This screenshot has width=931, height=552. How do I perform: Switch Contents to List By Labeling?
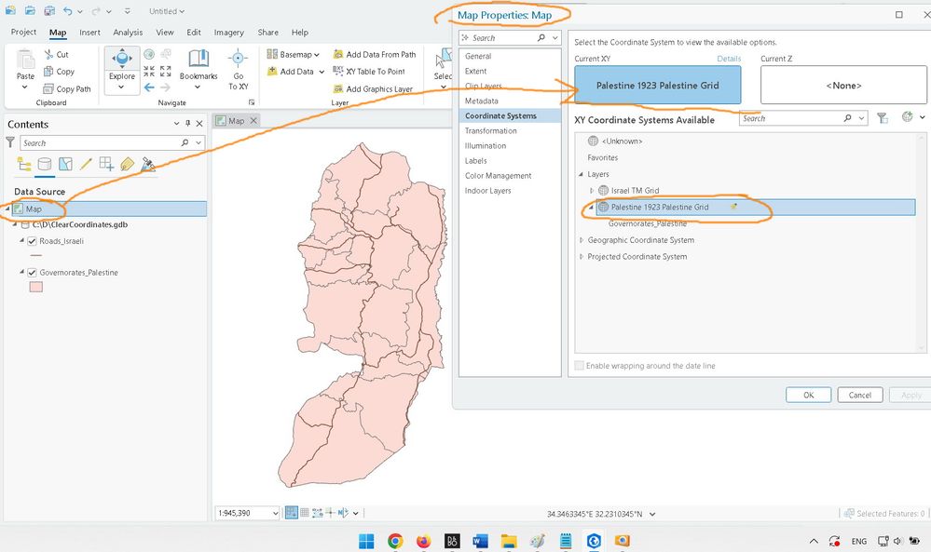click(127, 164)
